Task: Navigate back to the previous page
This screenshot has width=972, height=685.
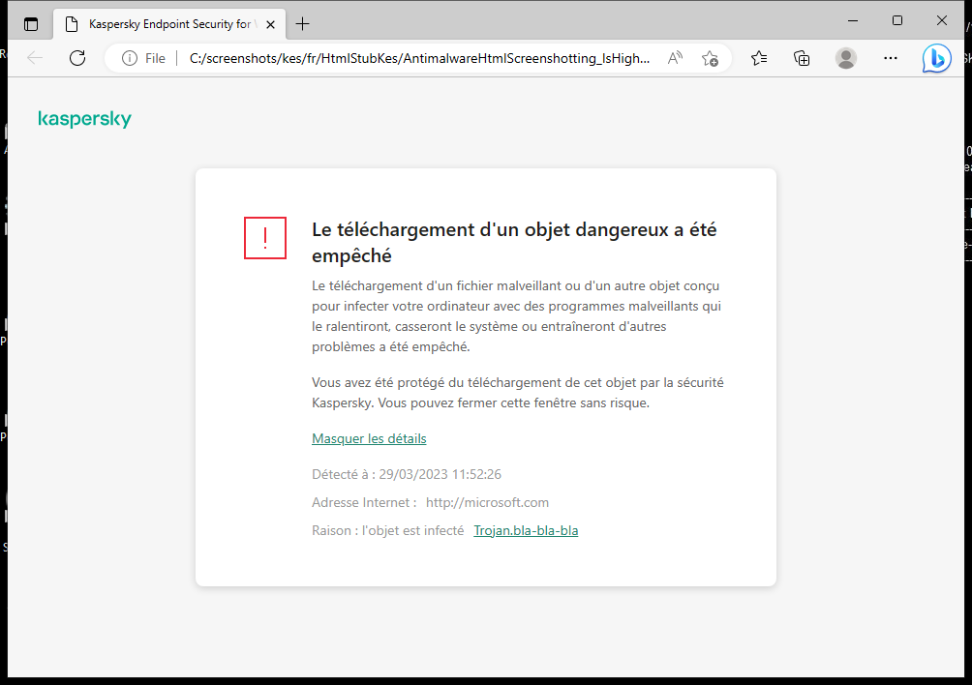Action: [35, 58]
